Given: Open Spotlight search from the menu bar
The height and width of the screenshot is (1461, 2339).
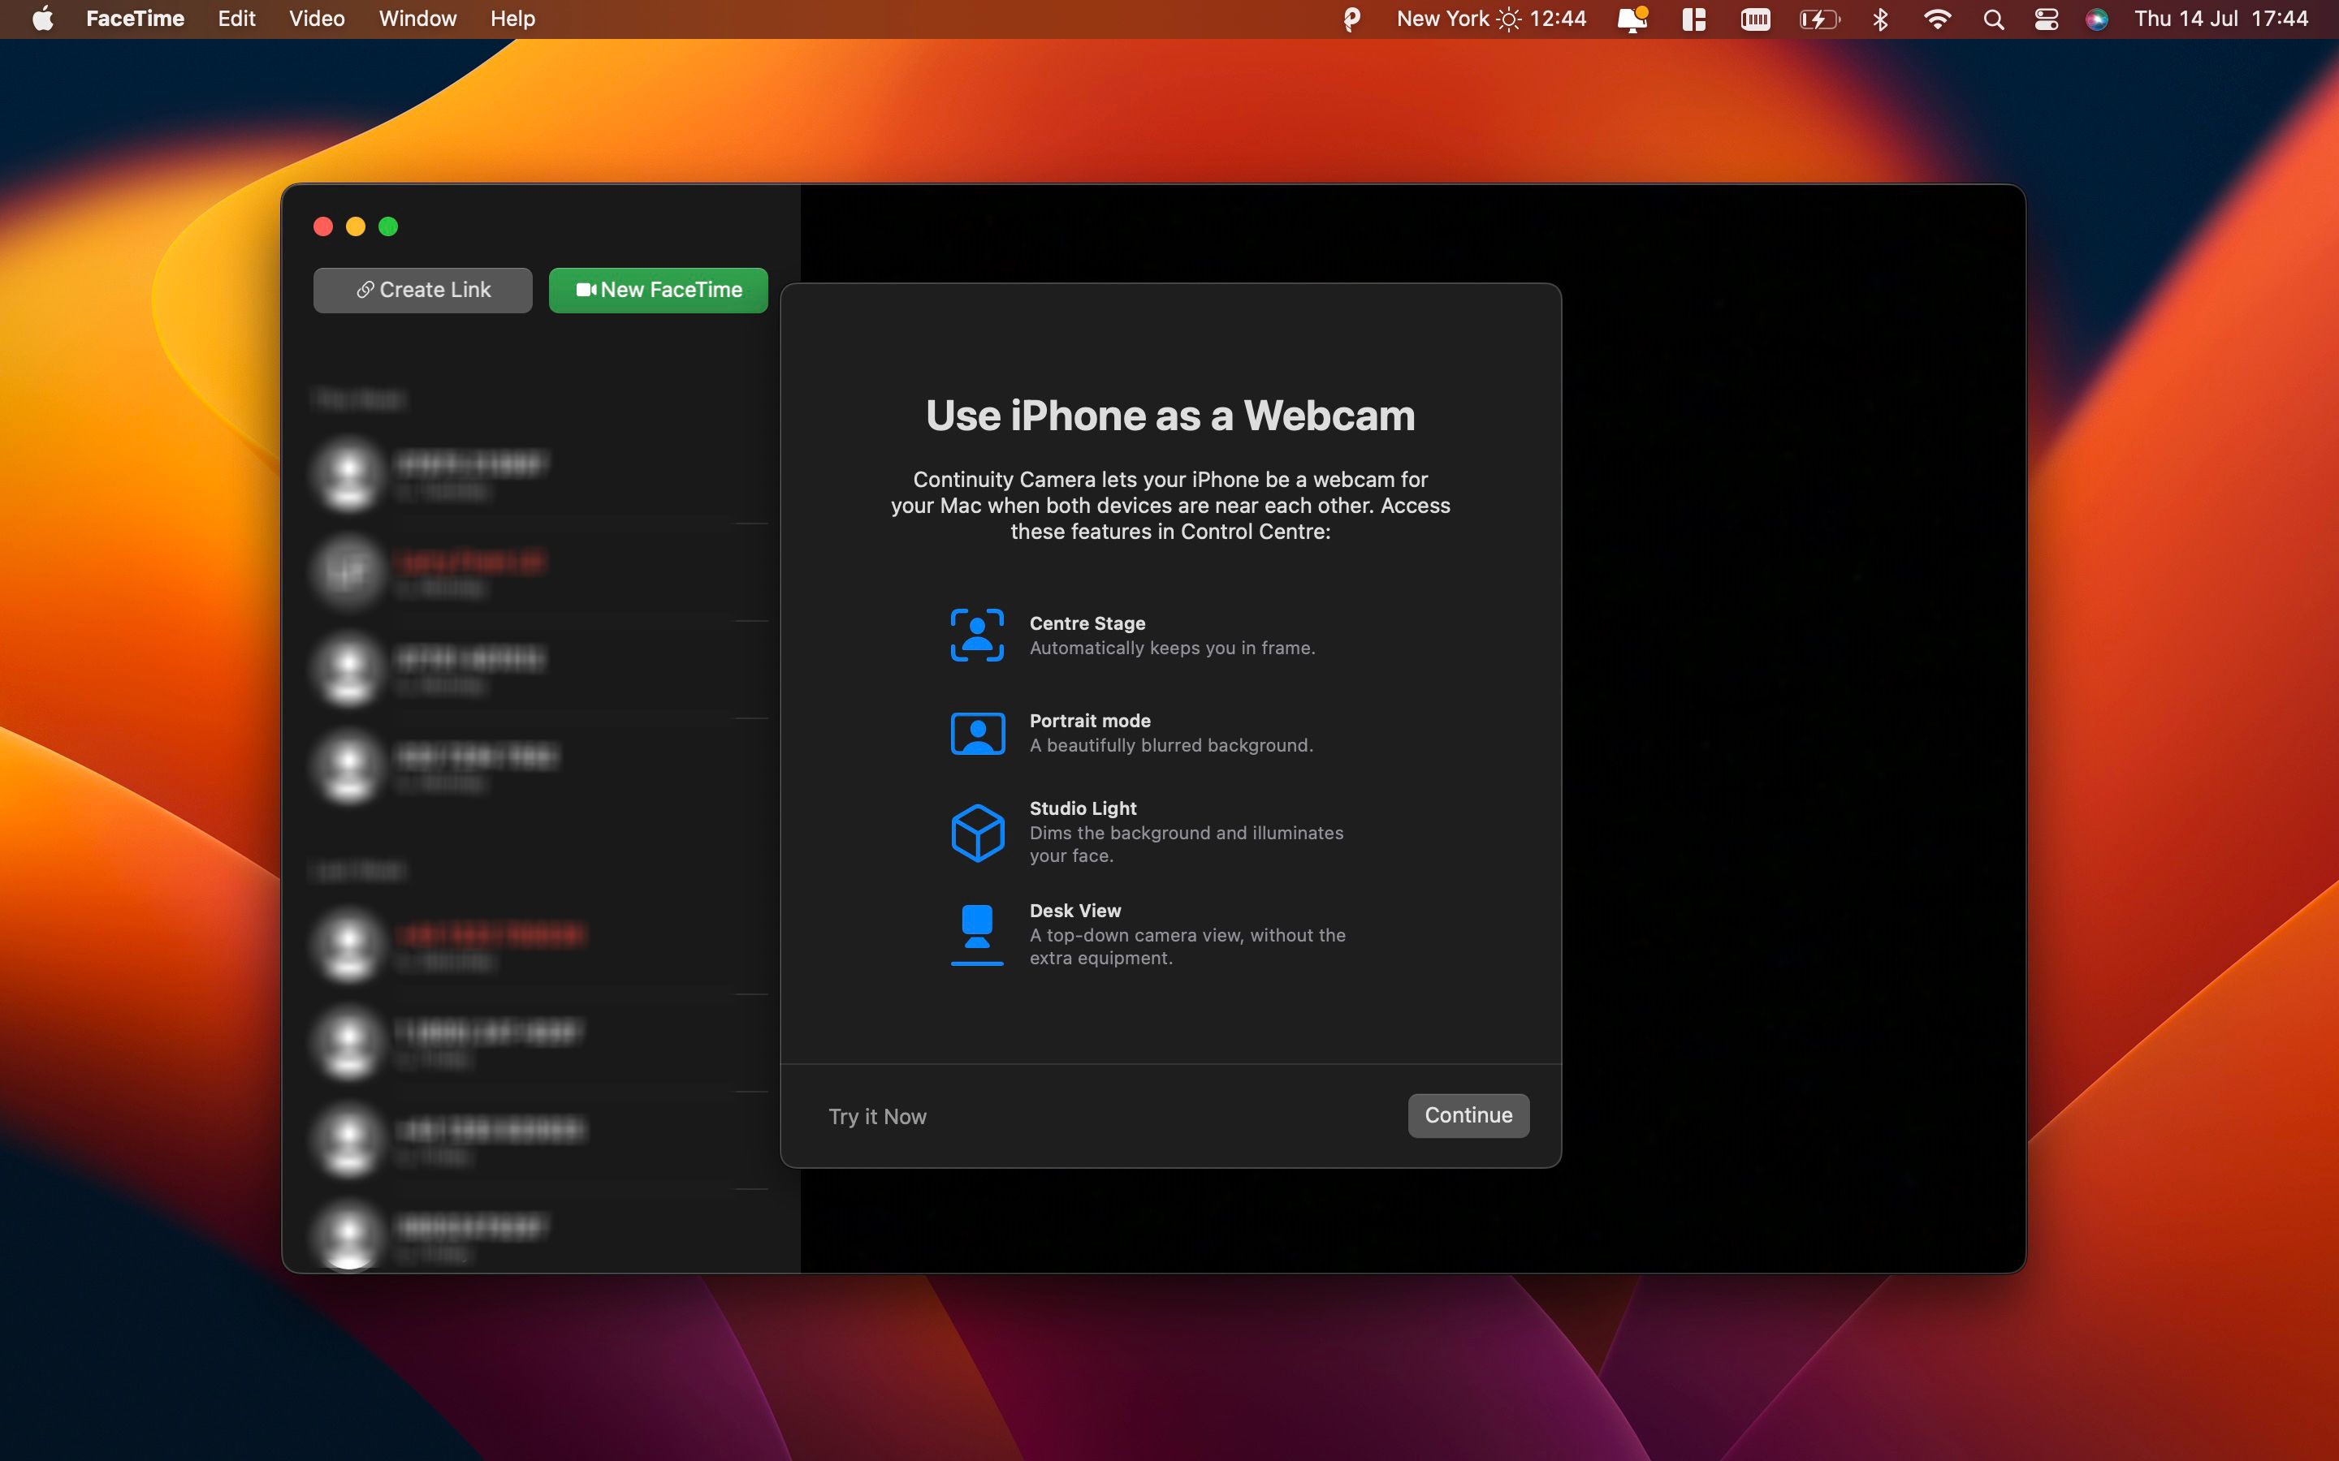Looking at the screenshot, I should coord(1993,19).
